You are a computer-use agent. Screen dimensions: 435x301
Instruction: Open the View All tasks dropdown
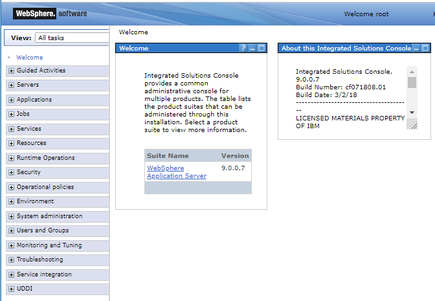(72, 38)
